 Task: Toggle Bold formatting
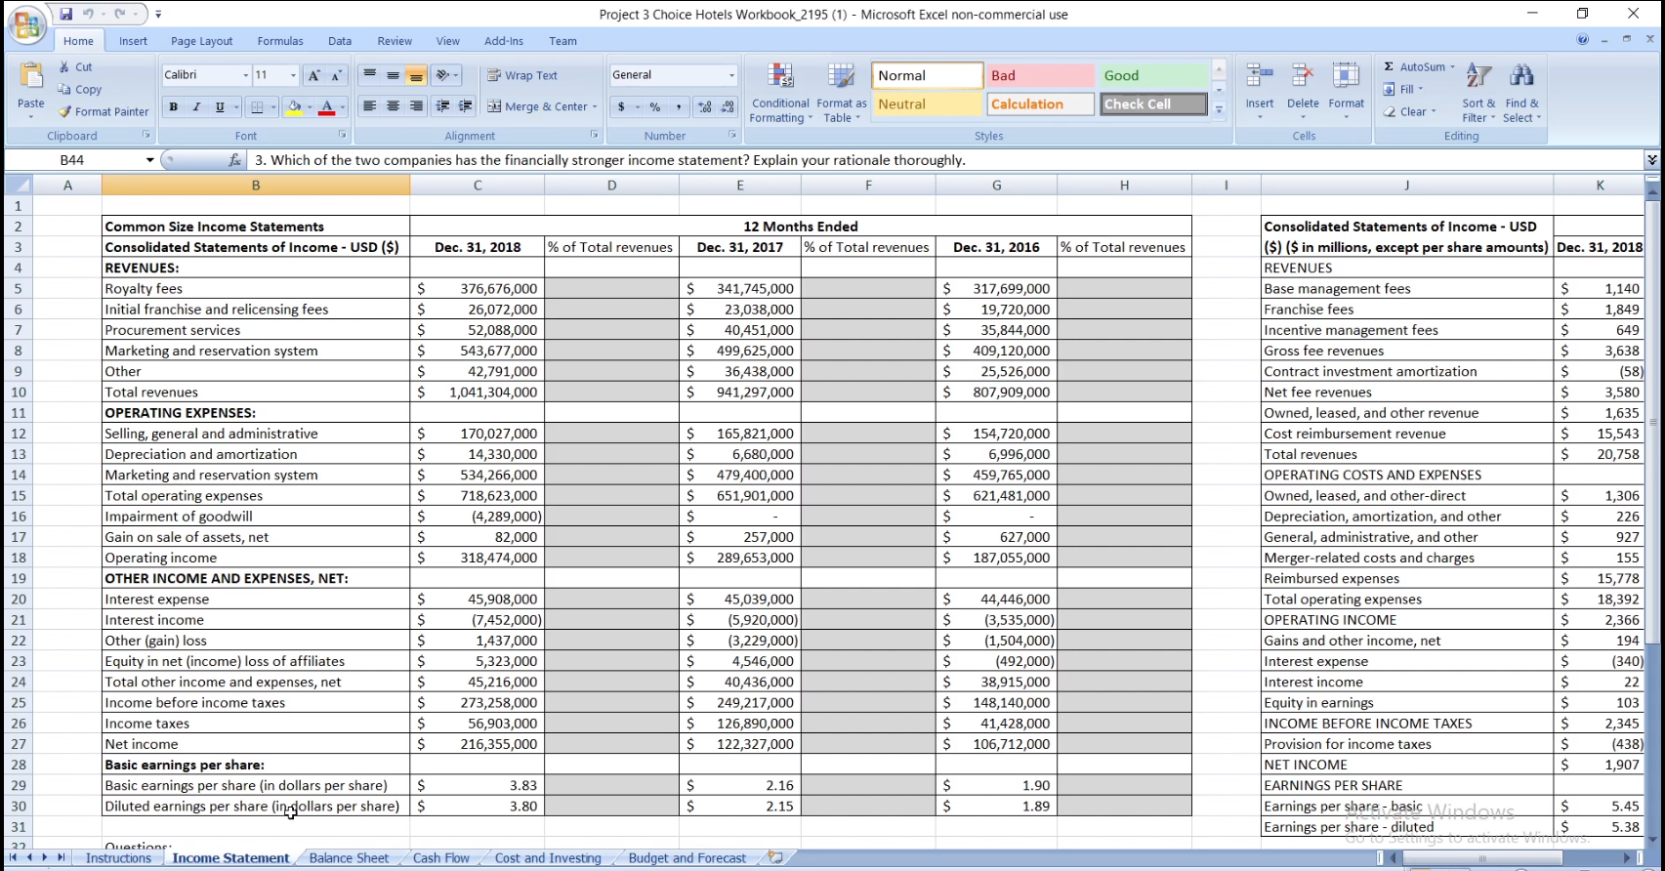(173, 106)
